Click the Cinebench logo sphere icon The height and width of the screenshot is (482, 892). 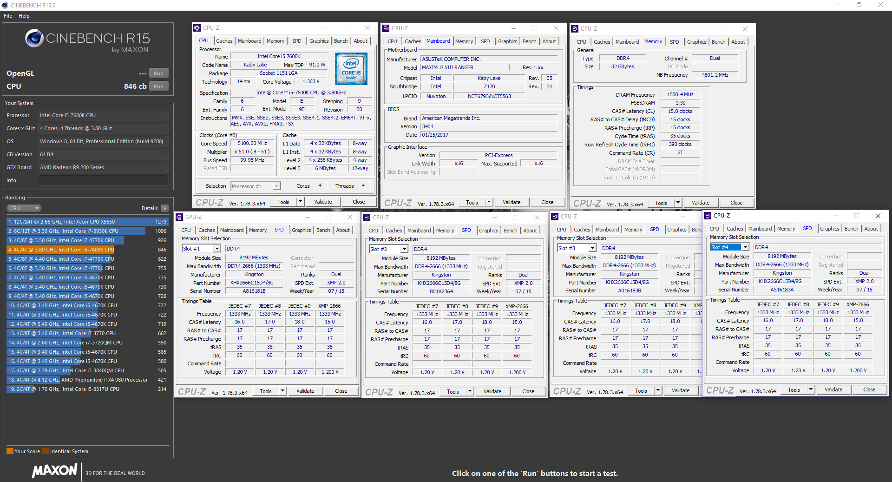(34, 38)
